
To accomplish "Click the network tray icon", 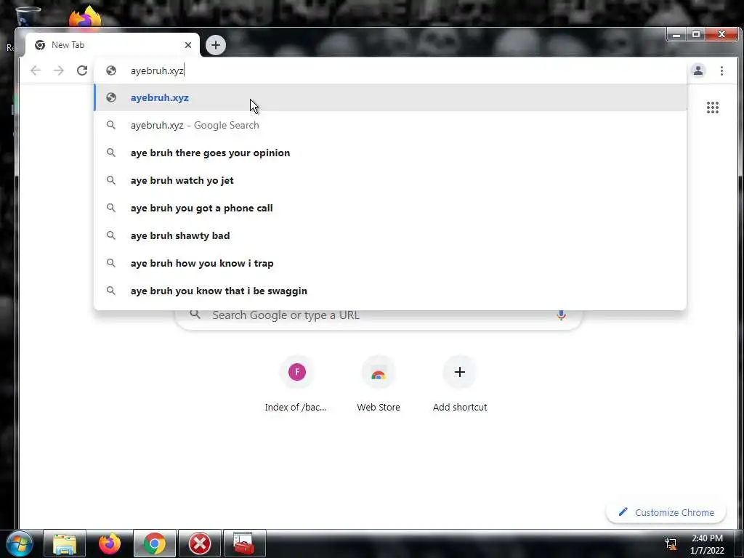I will (671, 545).
